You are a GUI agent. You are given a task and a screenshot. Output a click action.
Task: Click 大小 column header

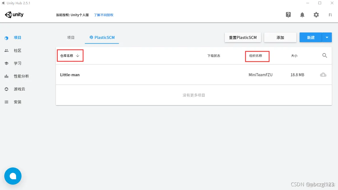coord(294,56)
